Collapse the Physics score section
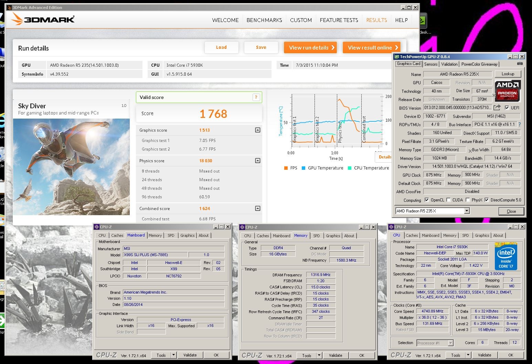Viewport: 532px width, 364px height. (258, 161)
